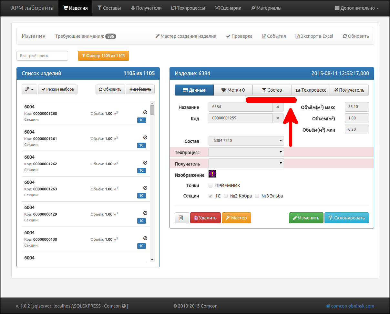The width and height of the screenshot is (390, 314).
Task: Open the Получатель dropdown
Action: coord(246,163)
